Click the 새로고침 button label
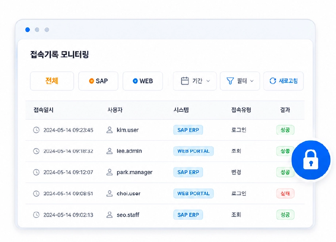Screen dimensions: 336x242 288,81
